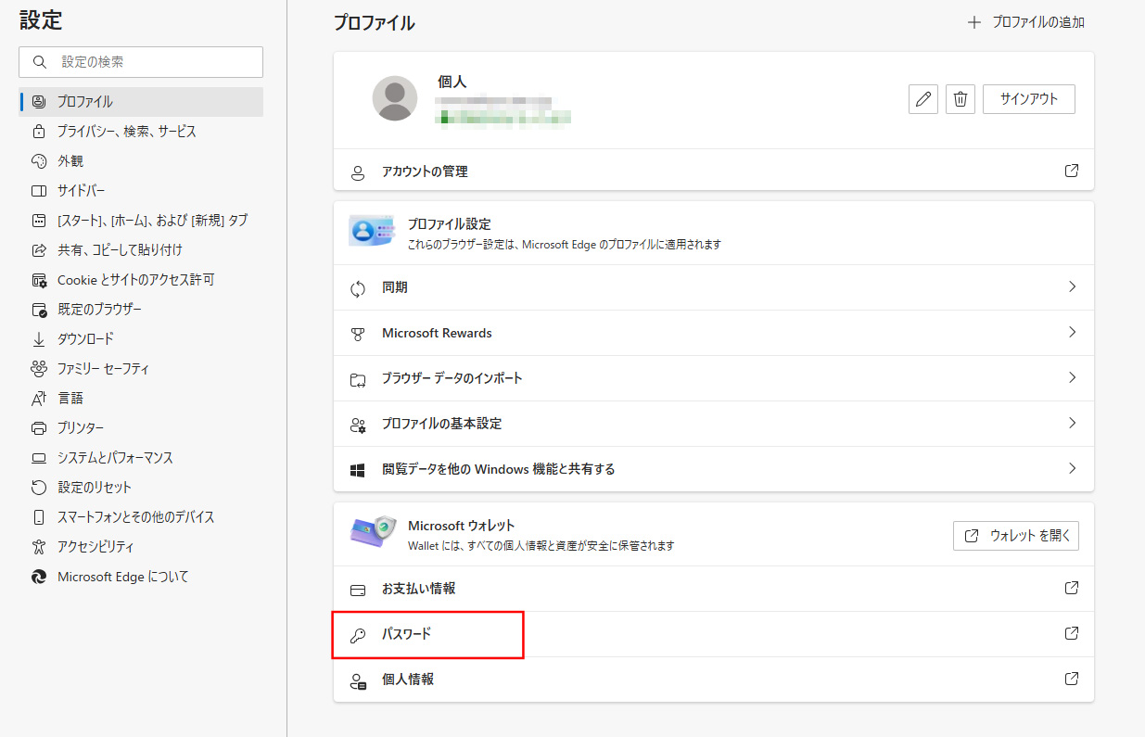Viewport: 1145px width, 737px height.
Task: Expand the ブラウザー データのインポート chevron
Action: pos(1072,378)
